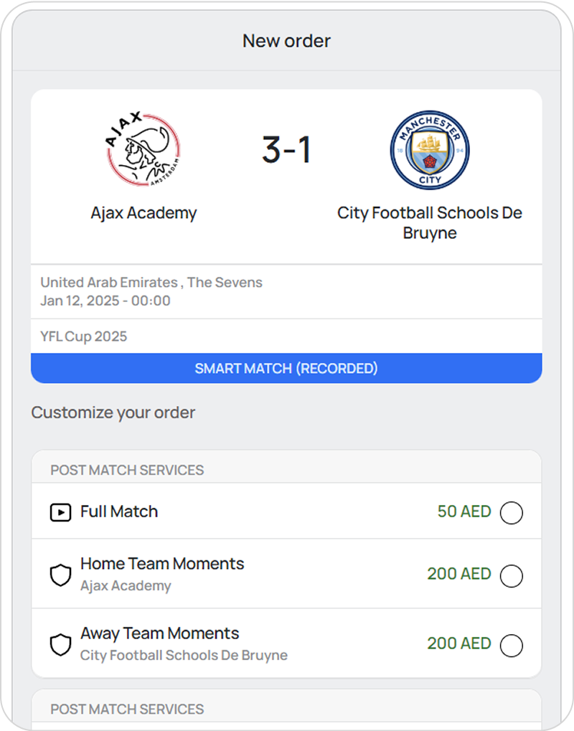The image size is (574, 731).
Task: Click the Away Team Moments shield icon
Action: pyautogui.click(x=61, y=645)
